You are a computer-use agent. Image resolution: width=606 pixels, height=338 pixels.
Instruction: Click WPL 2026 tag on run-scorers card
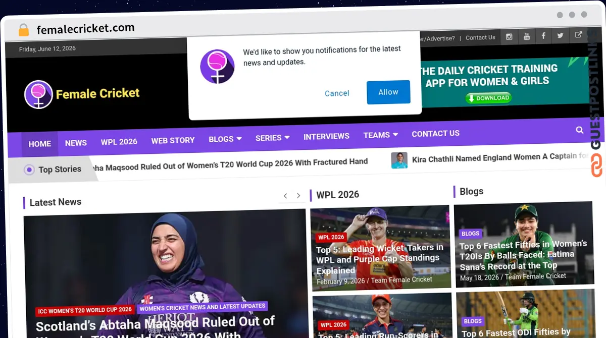pos(333,325)
